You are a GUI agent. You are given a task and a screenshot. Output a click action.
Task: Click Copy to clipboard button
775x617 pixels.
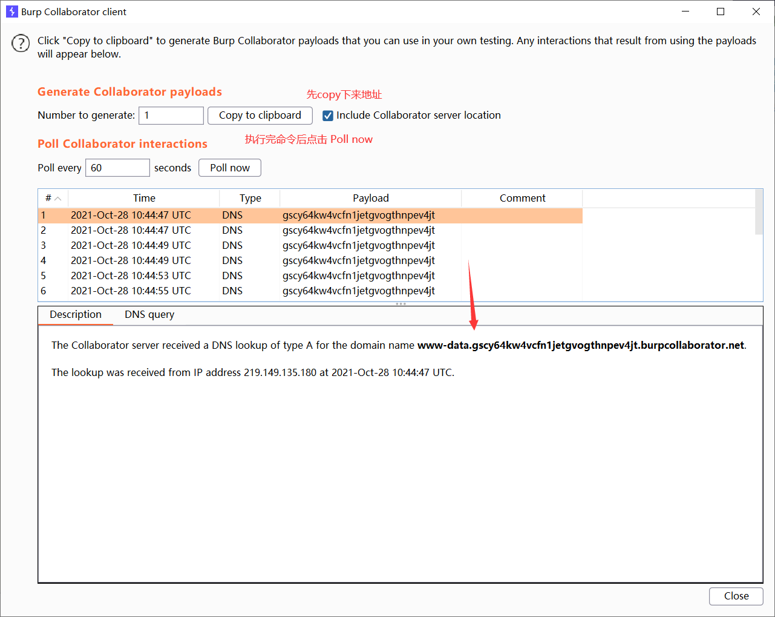pos(260,116)
